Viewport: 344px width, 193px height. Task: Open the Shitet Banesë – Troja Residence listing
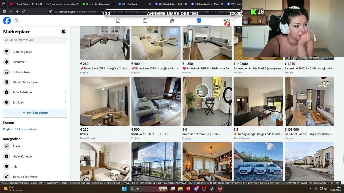[x=309, y=134]
